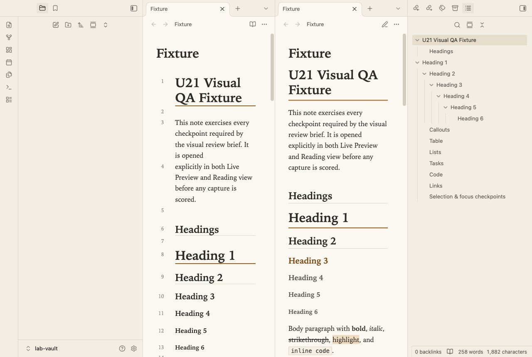Switch right Fixture pane to editing mode

coord(385,24)
